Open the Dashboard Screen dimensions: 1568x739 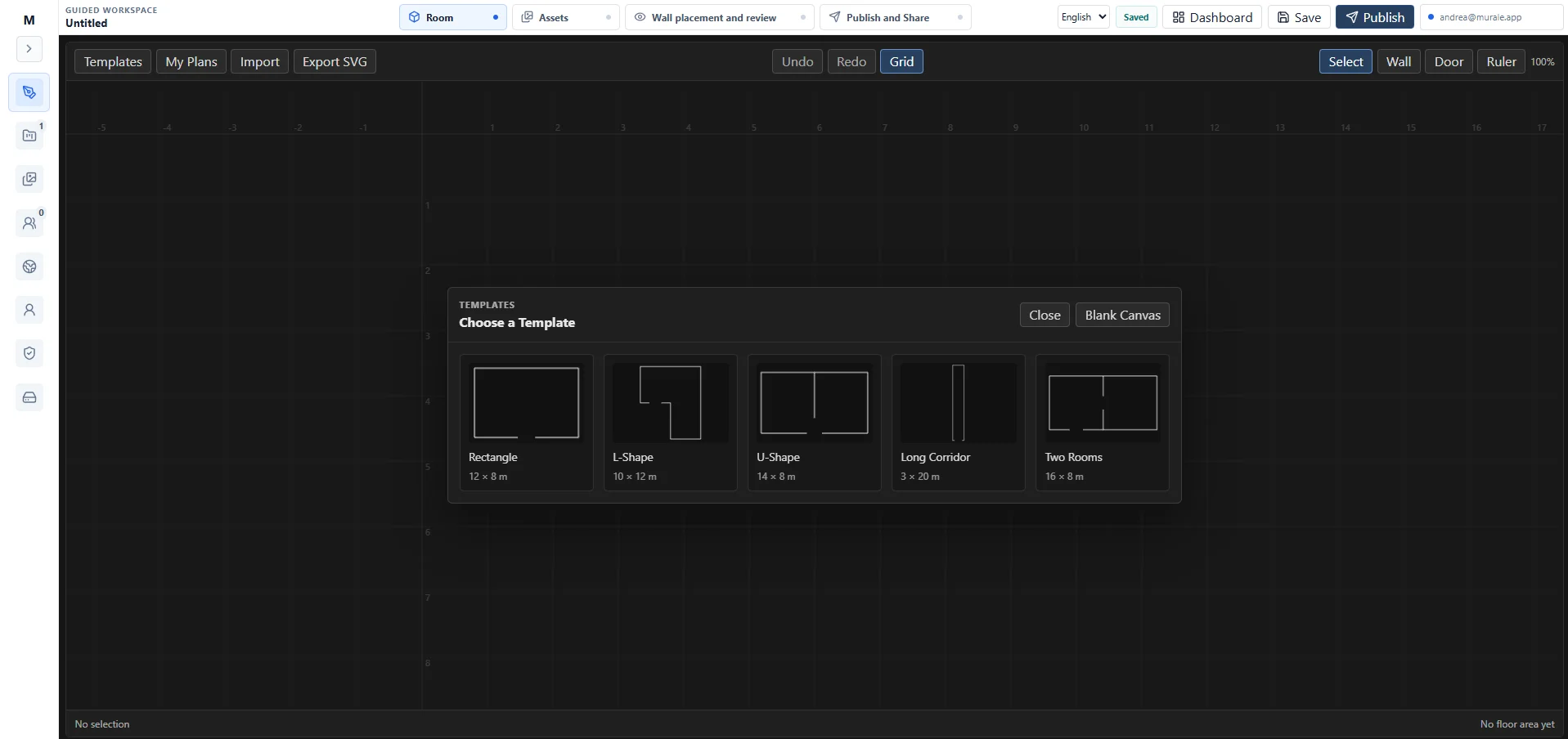click(x=1212, y=17)
